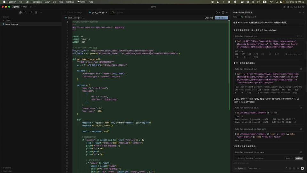Open the Selection menu
This screenshot has height=173, width=307.
click(x=37, y=2)
